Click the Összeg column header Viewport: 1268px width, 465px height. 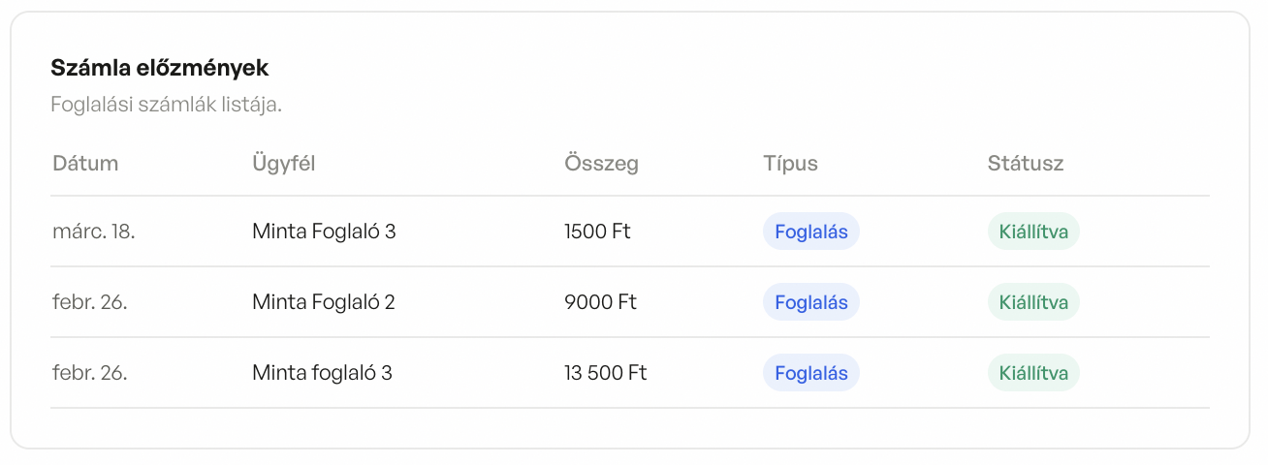click(x=601, y=164)
